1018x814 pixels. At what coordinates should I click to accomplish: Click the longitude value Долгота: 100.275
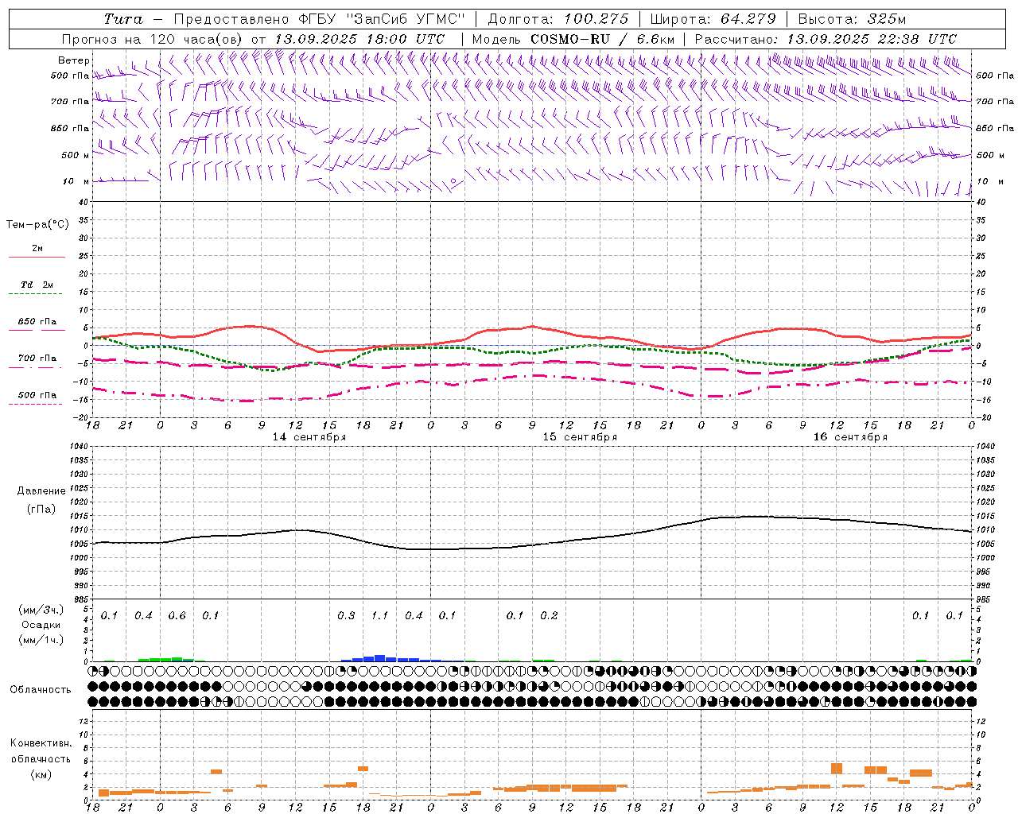click(558, 19)
